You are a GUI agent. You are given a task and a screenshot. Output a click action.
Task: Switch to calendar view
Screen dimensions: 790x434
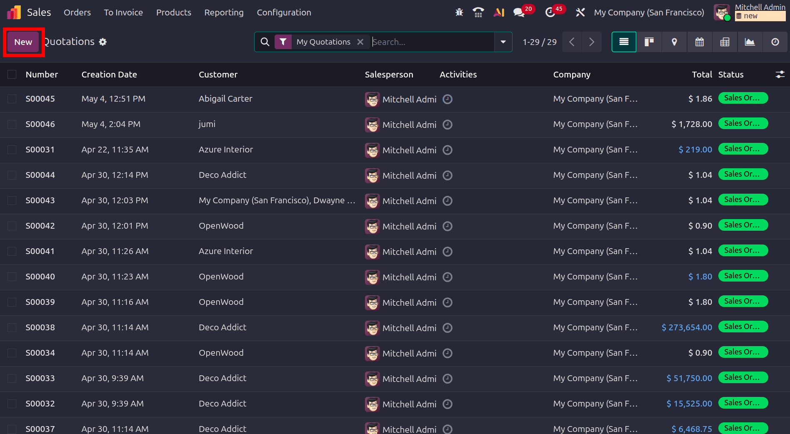coord(700,42)
